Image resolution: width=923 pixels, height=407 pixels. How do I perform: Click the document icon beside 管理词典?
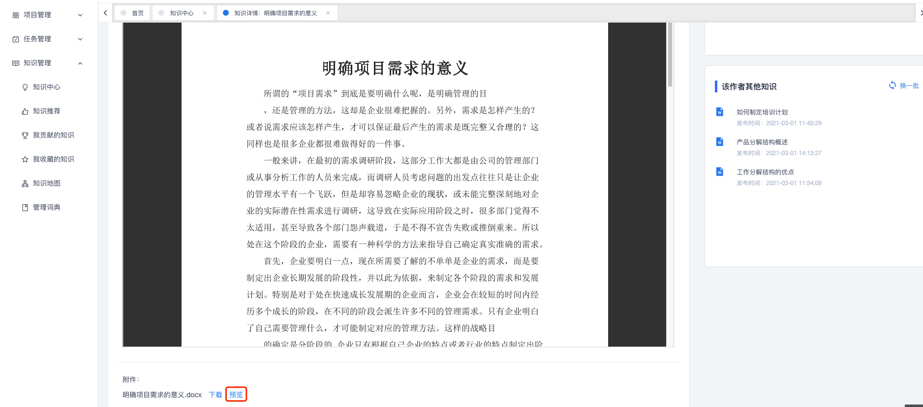(x=25, y=208)
